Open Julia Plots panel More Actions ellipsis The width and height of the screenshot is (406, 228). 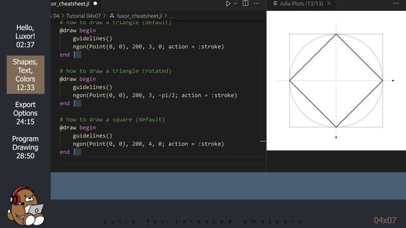tap(396, 3)
